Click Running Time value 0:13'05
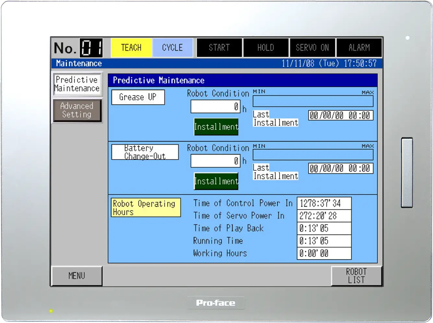The height and width of the screenshot is (323, 433). (324, 241)
